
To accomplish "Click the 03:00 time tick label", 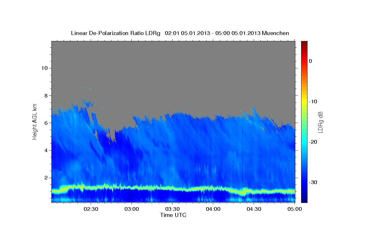I will [132, 209].
